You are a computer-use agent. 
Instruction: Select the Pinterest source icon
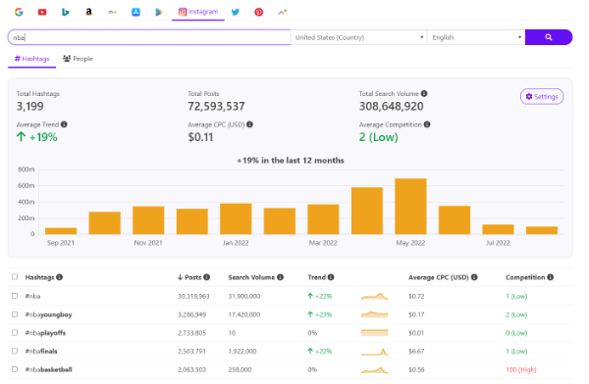click(x=259, y=12)
